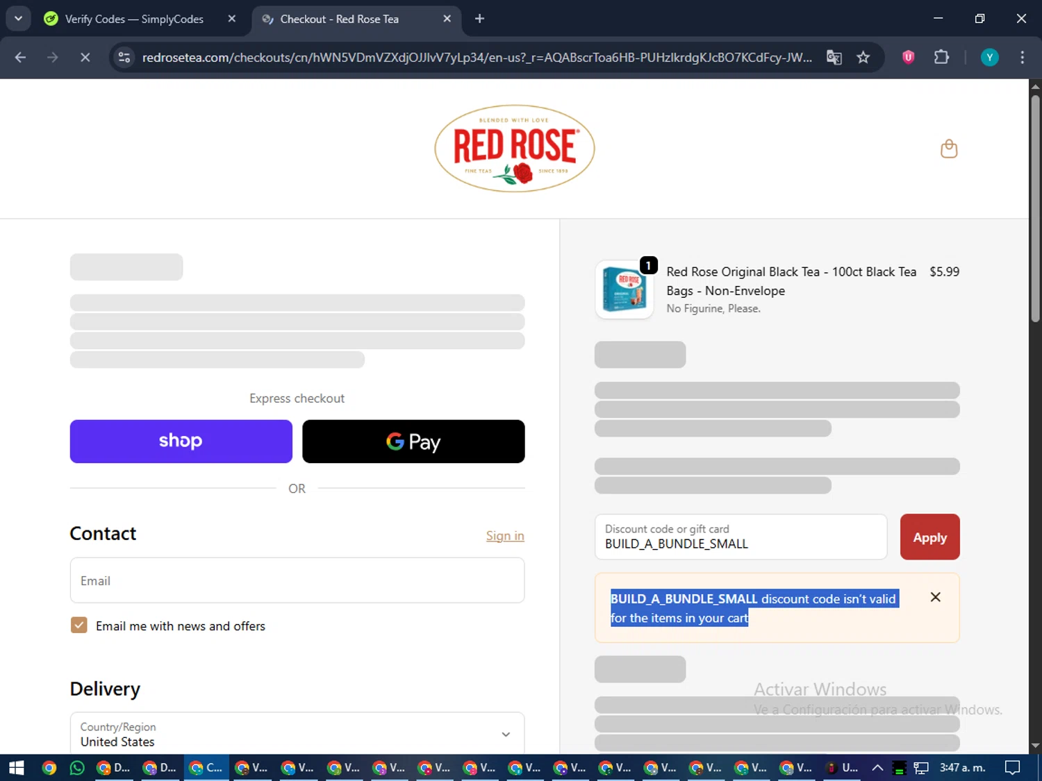Open the Chrome profile Y avatar
This screenshot has width=1042, height=781.
click(x=989, y=58)
